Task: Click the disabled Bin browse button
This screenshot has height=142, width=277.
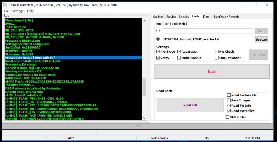Action: pyautogui.click(x=261, y=31)
